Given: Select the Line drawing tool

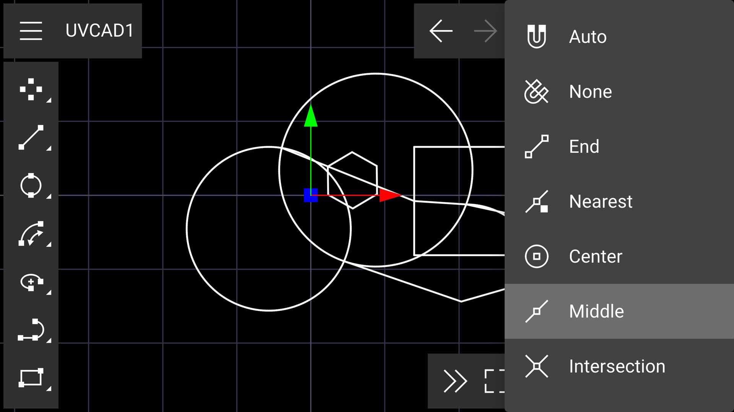Looking at the screenshot, I should (x=31, y=137).
